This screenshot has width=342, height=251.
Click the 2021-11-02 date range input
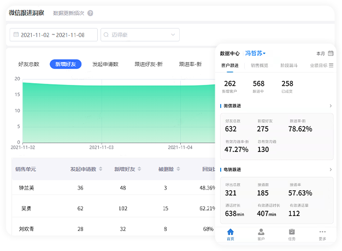coord(54,35)
